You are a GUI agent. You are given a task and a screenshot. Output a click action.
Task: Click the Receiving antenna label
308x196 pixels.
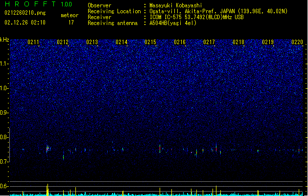click(113, 23)
